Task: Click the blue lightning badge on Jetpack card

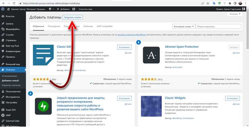Action: point(30,93)
